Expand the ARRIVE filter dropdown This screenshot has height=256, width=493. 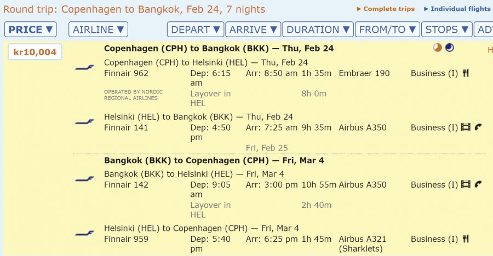pos(254,30)
